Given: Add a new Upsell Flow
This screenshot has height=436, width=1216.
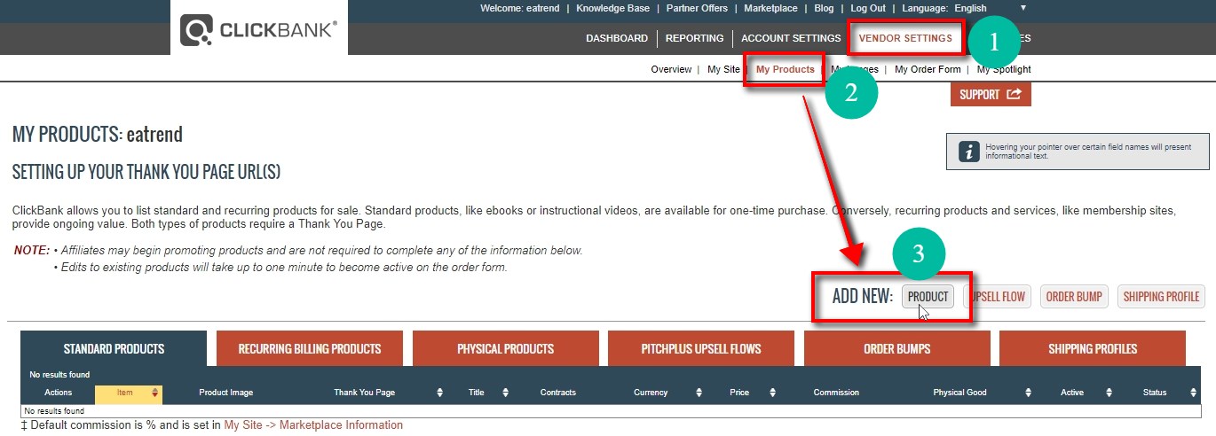Looking at the screenshot, I should pos(999,297).
